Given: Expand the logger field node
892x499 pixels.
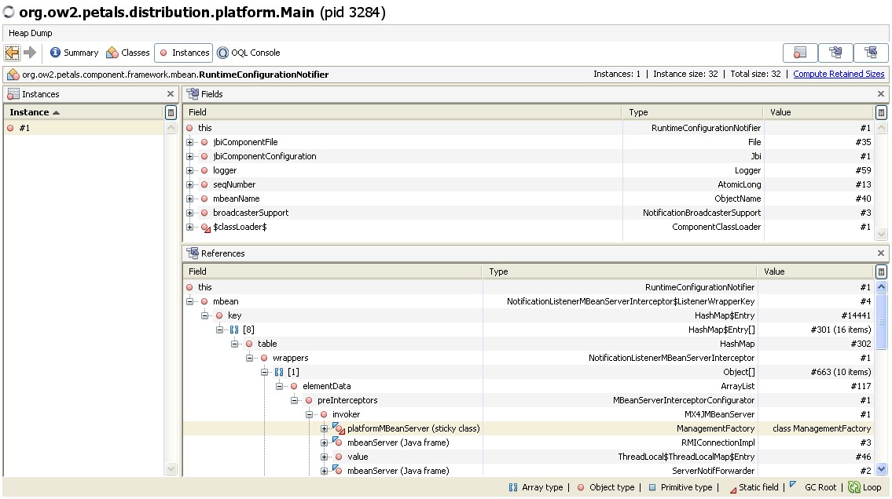Looking at the screenshot, I should pyautogui.click(x=190, y=171).
